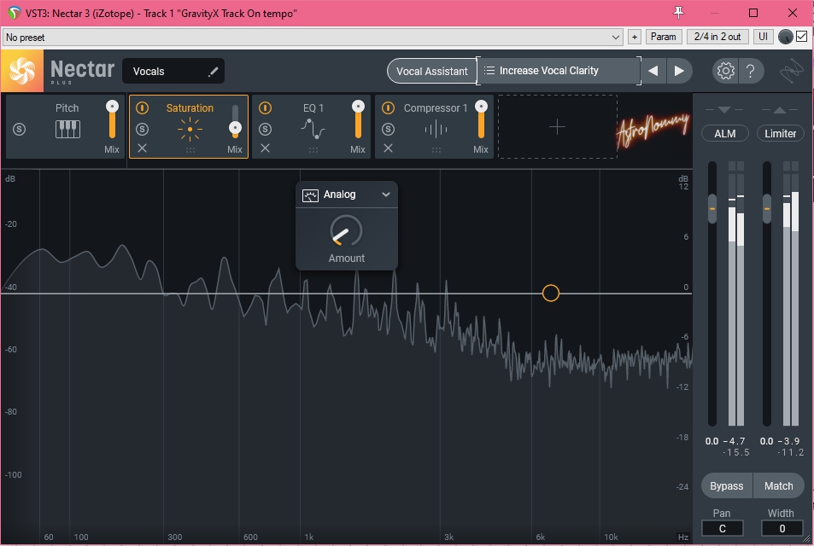
Task: Open the "Increase Vocal Clarity" preset list
Action: point(558,71)
